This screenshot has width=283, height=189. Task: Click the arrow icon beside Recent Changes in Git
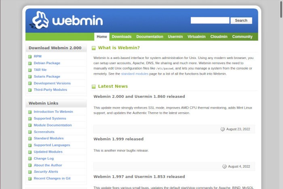(x=30, y=178)
